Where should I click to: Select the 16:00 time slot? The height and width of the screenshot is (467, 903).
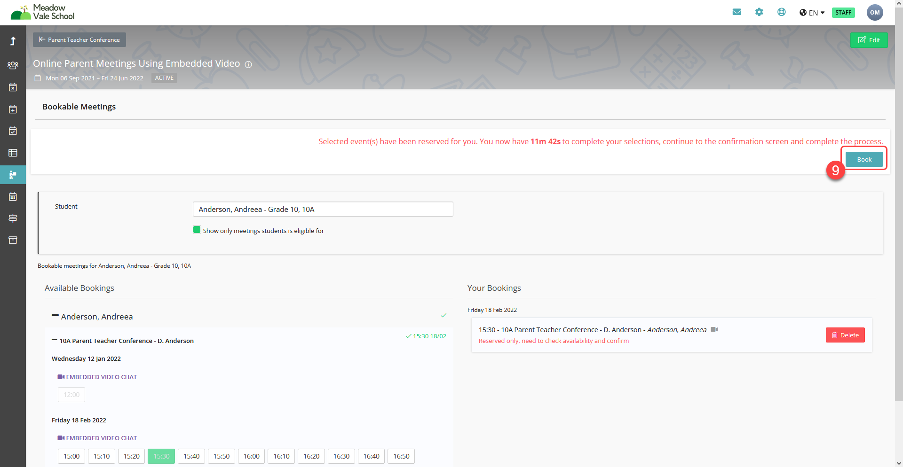251,456
